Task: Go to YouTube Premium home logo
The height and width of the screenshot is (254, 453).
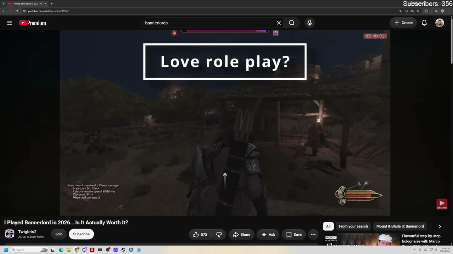Action: tap(33, 23)
